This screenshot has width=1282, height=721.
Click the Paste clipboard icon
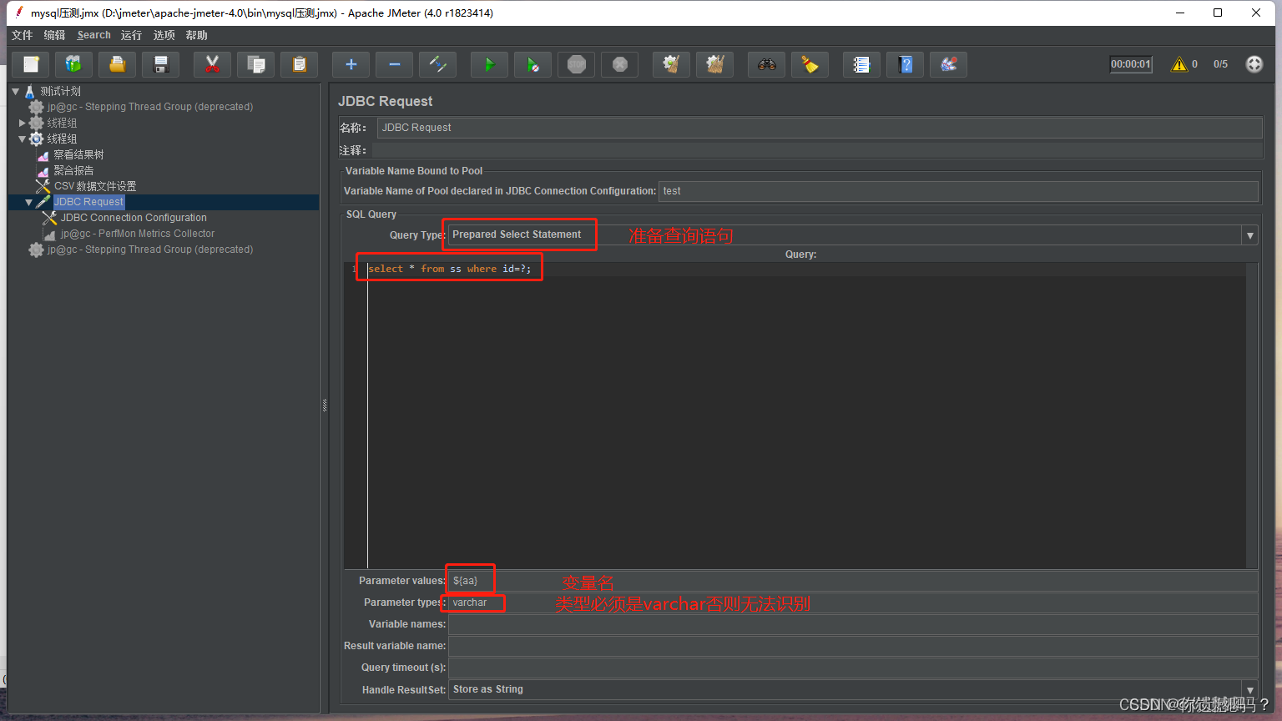coord(299,64)
